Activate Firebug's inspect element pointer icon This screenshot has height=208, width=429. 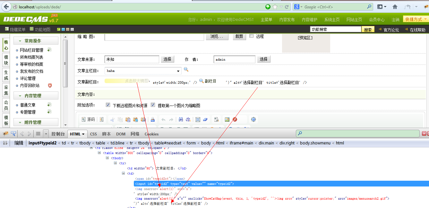[x=14, y=134]
